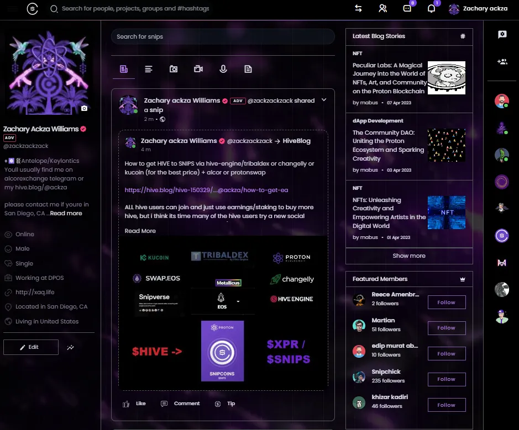Open Martian's profile name
This screenshot has height=430, width=519.
383,320
